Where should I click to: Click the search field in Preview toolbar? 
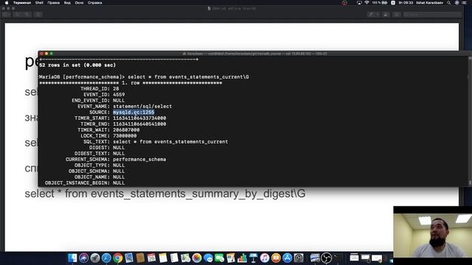pos(432,15)
